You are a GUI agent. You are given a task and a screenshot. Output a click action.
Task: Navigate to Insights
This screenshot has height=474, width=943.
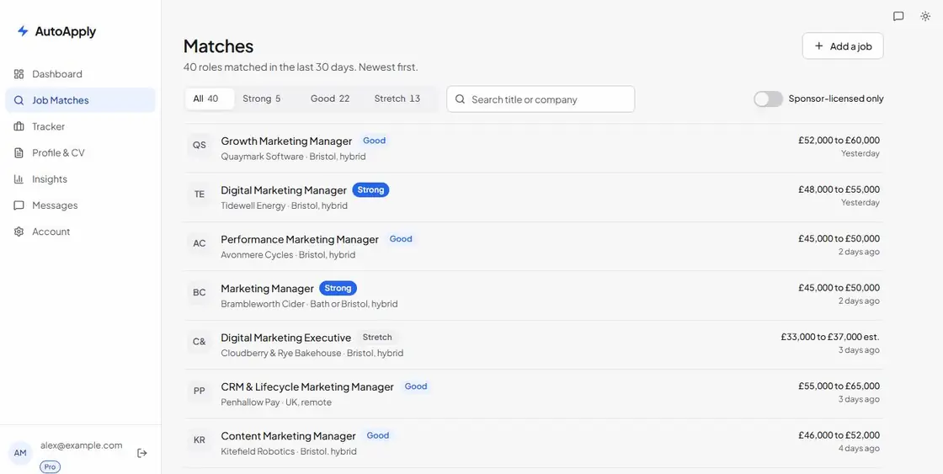pos(80,179)
